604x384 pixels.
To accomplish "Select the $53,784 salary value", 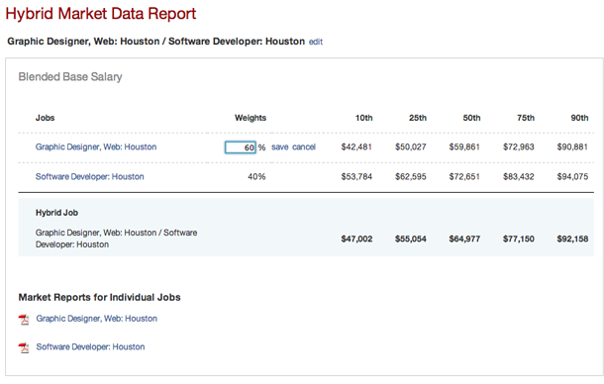I will click(356, 176).
